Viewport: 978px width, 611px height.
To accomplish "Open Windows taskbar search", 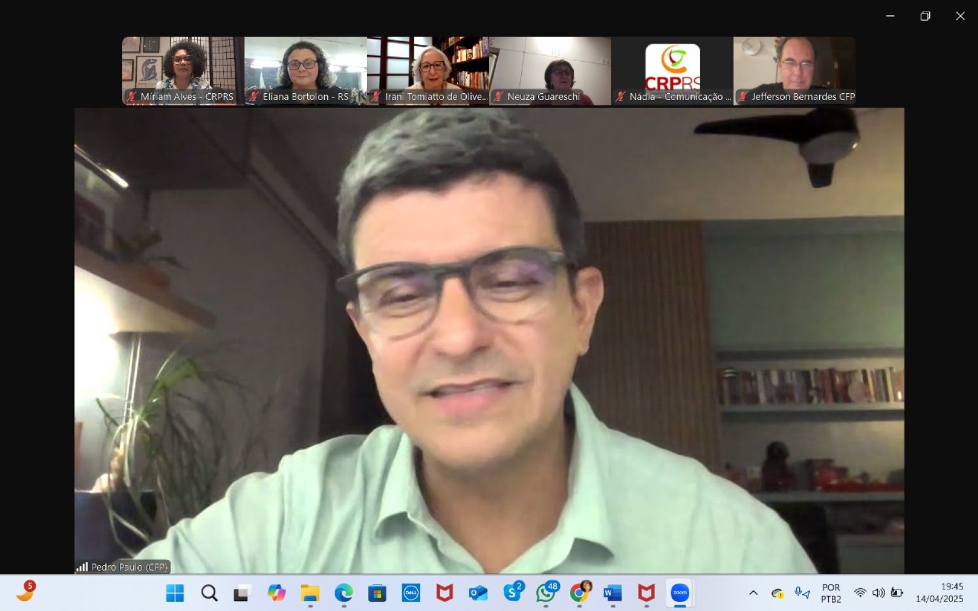I will point(209,593).
